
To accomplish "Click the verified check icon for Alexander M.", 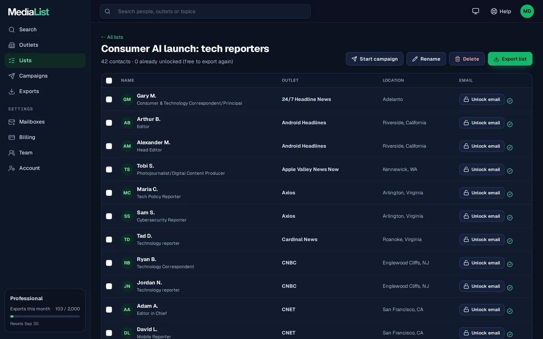I will 510,148.
